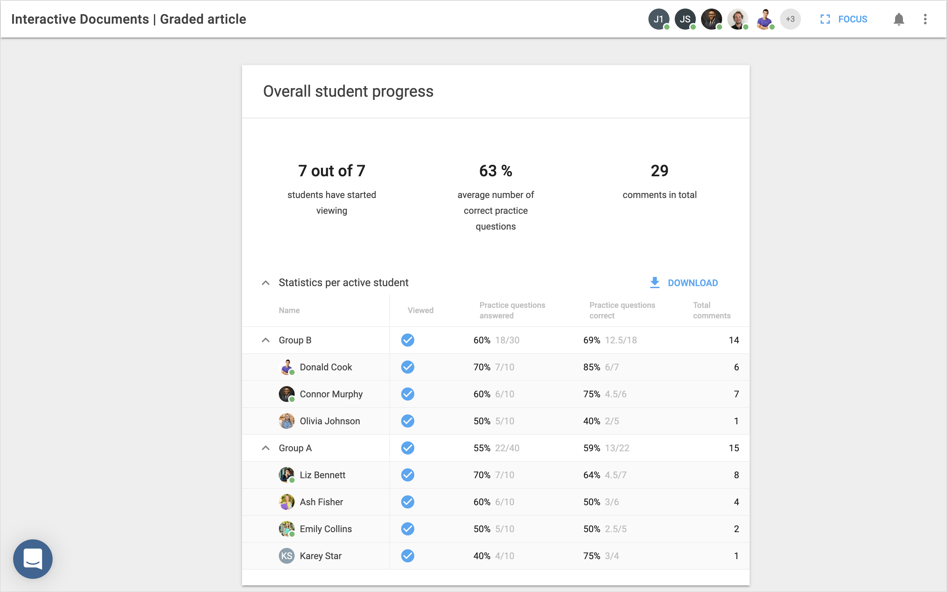Click the JS user avatar
Screen dimensions: 947x592
(685, 19)
